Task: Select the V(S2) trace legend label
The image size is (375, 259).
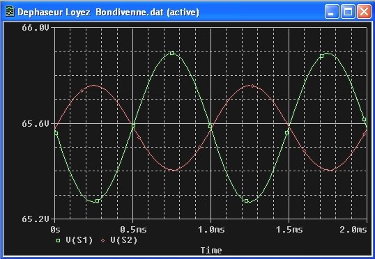Action: click(x=124, y=240)
